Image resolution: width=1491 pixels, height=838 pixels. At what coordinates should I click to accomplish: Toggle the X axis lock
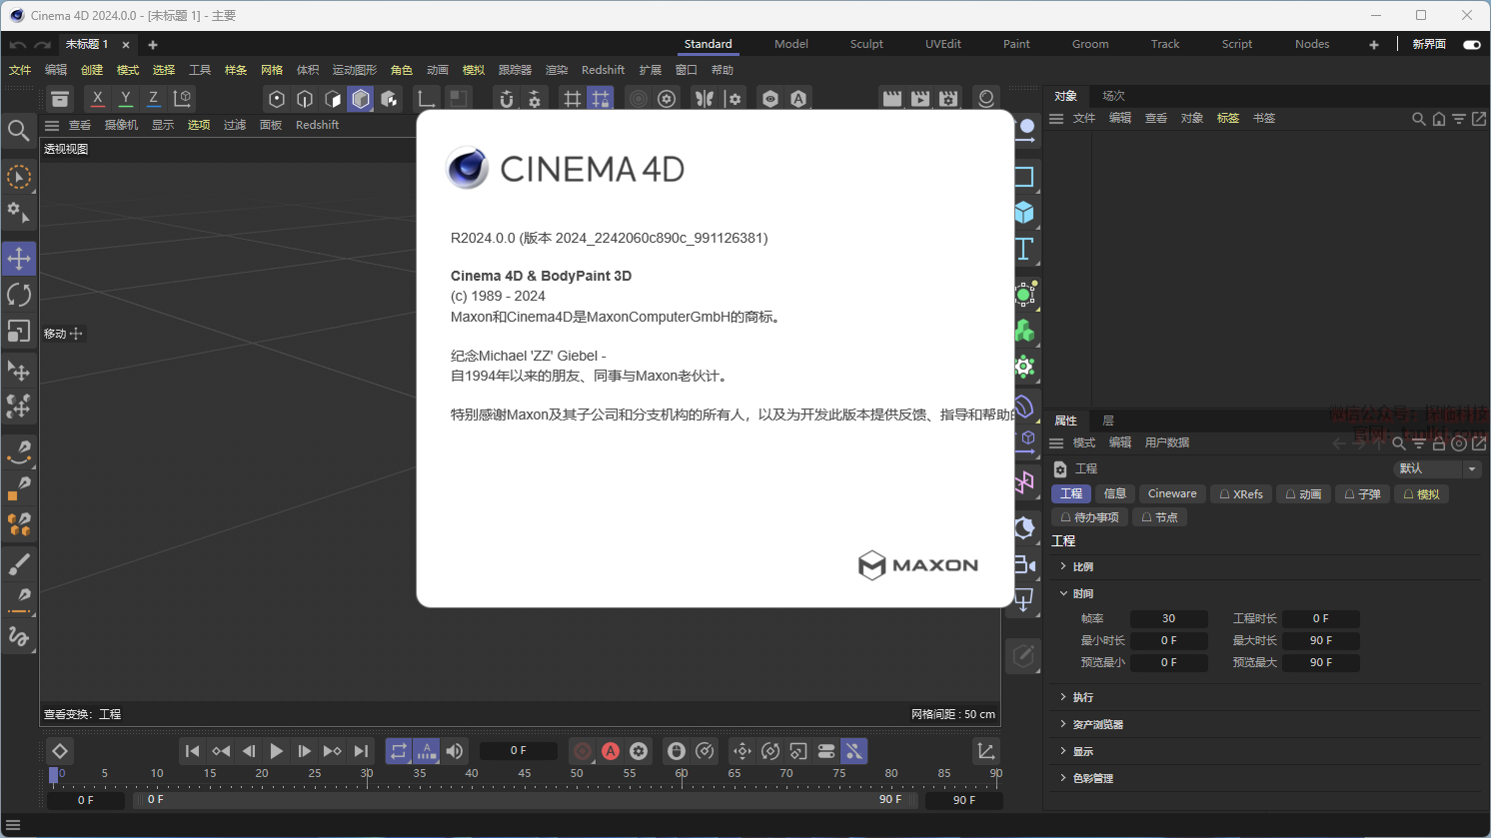(97, 98)
